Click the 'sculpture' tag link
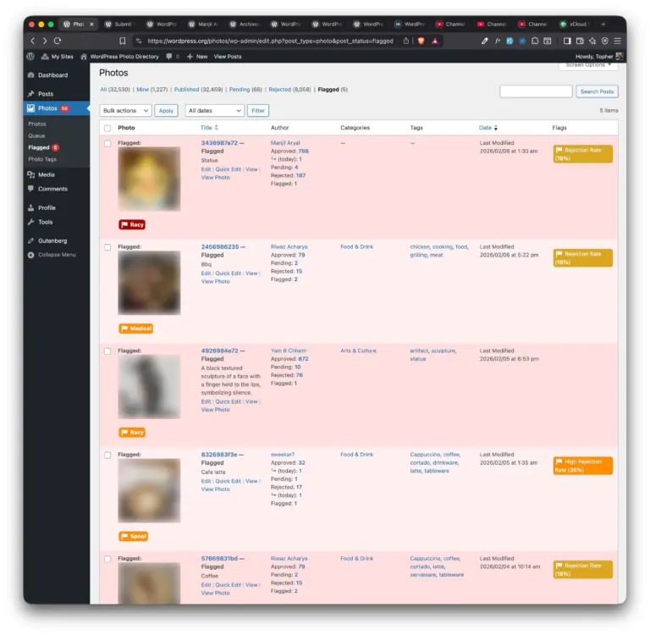This screenshot has height=635, width=650. (443, 351)
